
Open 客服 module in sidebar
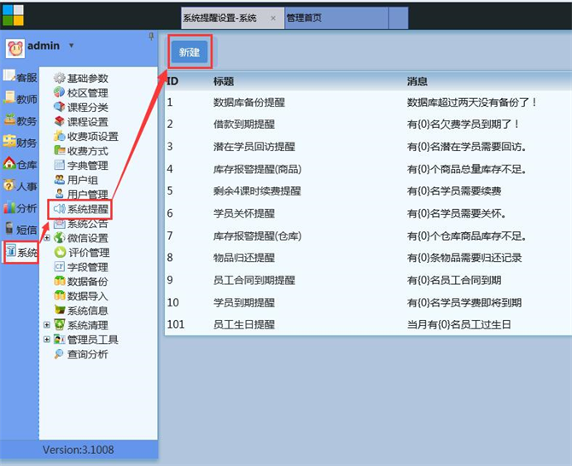[x=20, y=77]
